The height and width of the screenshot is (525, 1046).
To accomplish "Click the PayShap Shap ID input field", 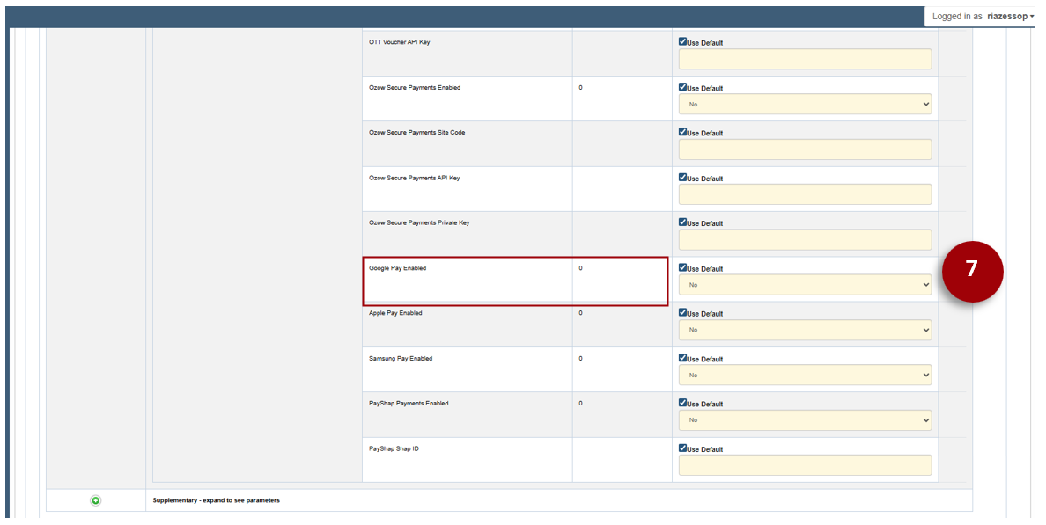I will point(804,465).
